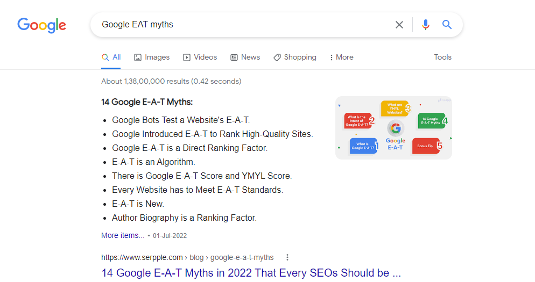Image resolution: width=535 pixels, height=282 pixels.
Task: Start voice search with microphone icon
Action: [426, 25]
